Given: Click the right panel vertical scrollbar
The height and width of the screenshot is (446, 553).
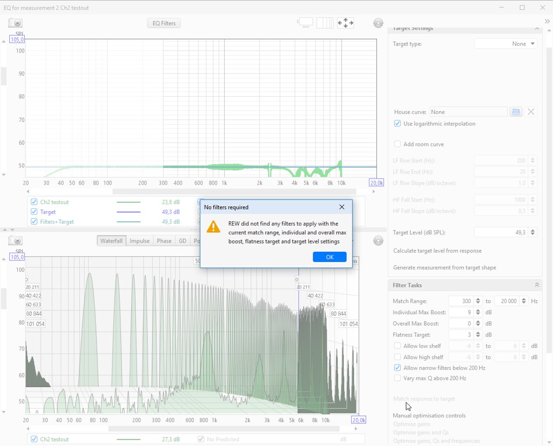Looking at the screenshot, I should [x=549, y=200].
